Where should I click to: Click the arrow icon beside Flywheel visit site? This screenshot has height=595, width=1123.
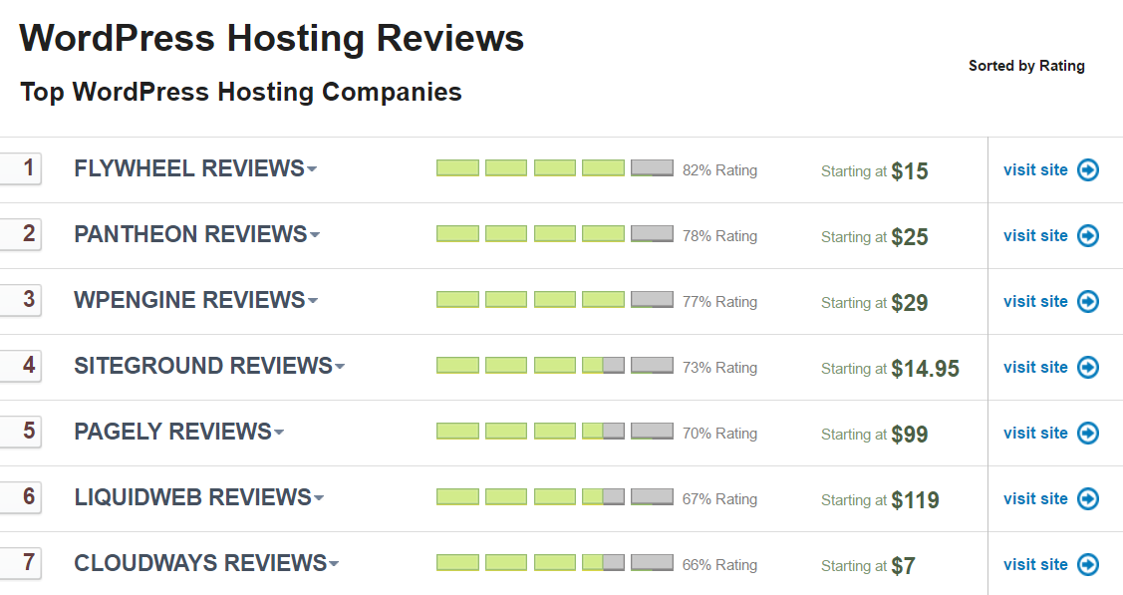point(1088,169)
